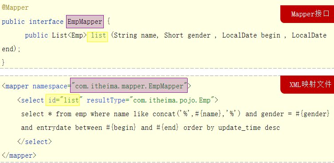Click the closing </mapper> tag

tap(19, 155)
